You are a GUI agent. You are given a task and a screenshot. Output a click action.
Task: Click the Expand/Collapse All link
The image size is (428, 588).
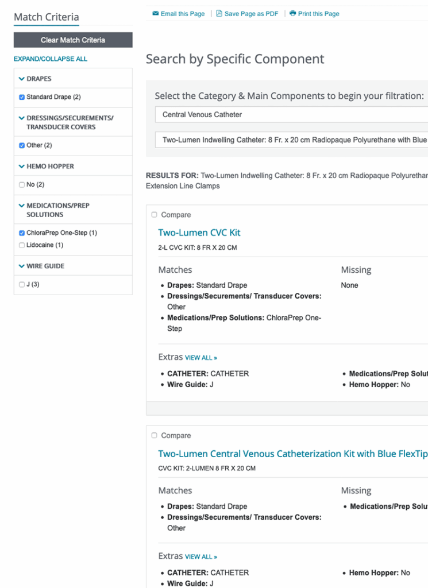[51, 59]
